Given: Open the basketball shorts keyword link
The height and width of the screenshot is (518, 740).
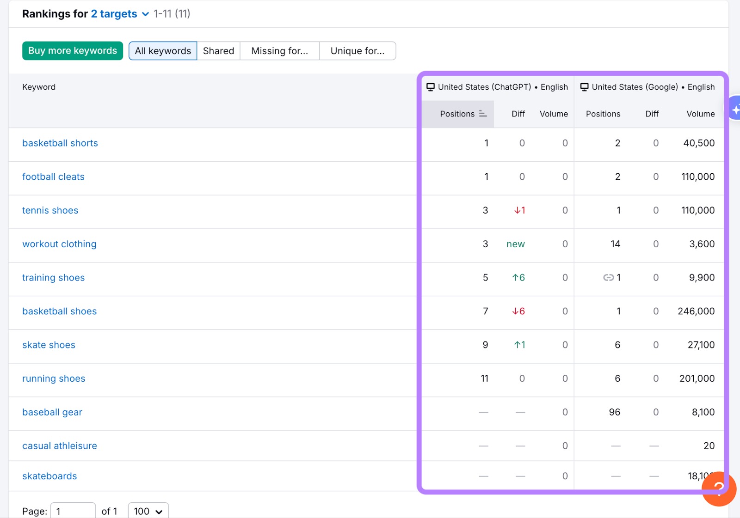Looking at the screenshot, I should [x=60, y=143].
